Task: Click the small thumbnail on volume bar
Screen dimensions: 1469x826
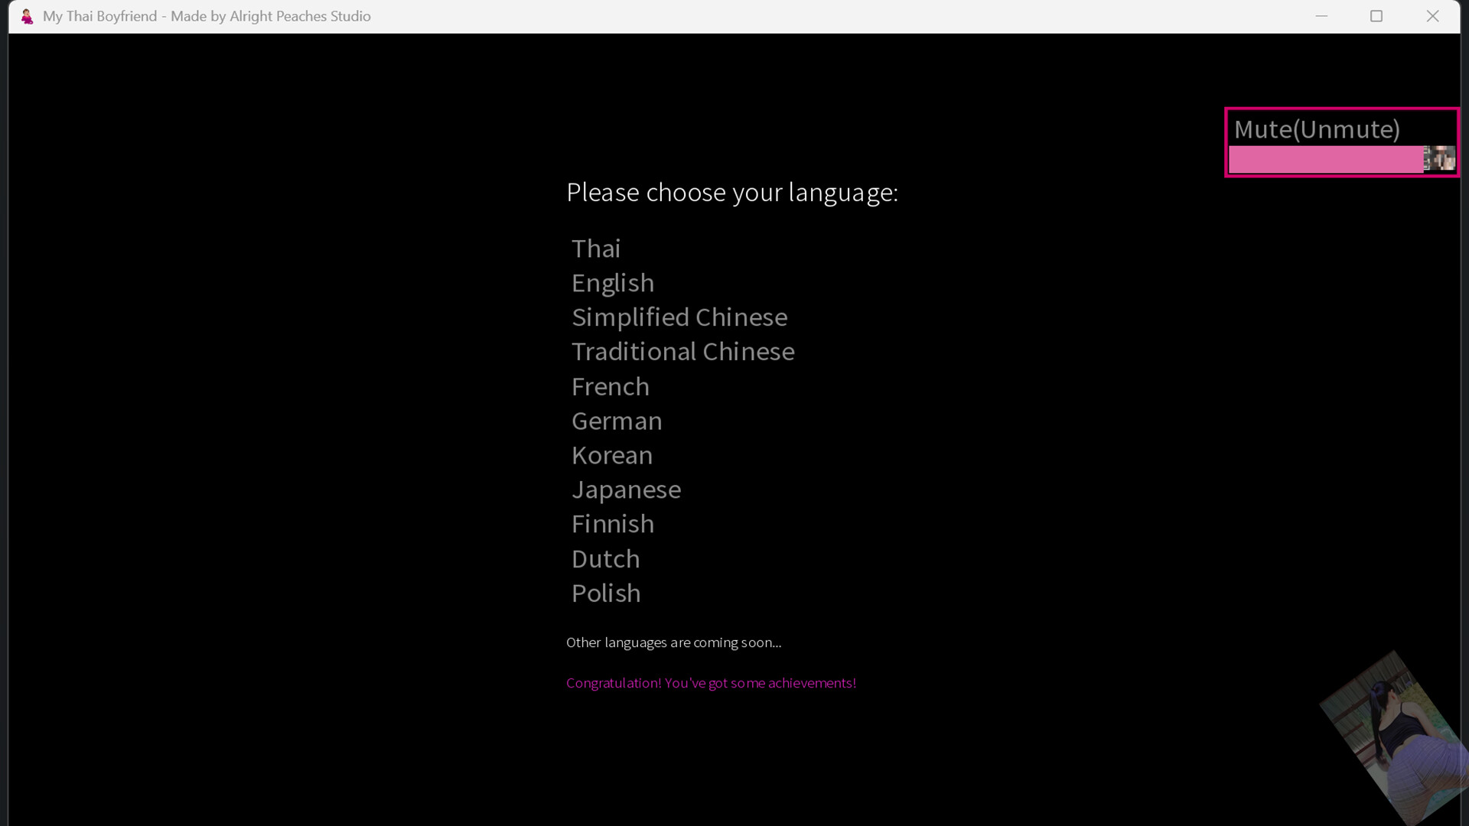Action: tap(1438, 158)
